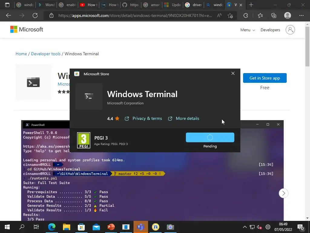The height and width of the screenshot is (233, 310).
Task: Add page to favorites star icon
Action: pos(230,15)
